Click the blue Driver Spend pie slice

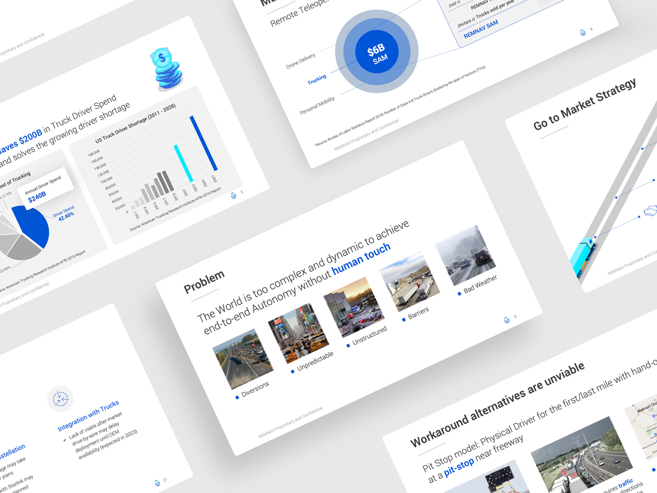point(34,225)
